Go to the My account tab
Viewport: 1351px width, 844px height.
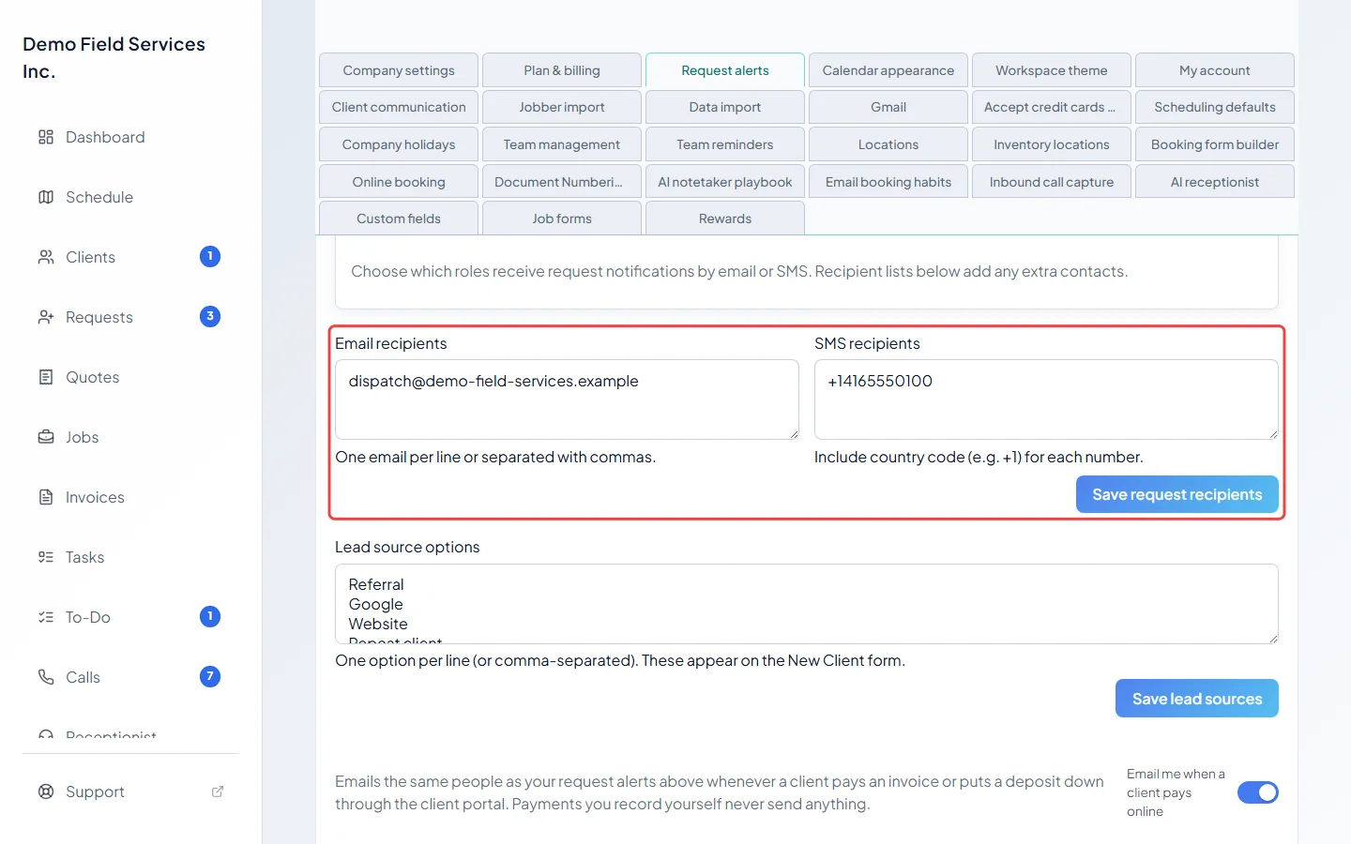coord(1215,70)
